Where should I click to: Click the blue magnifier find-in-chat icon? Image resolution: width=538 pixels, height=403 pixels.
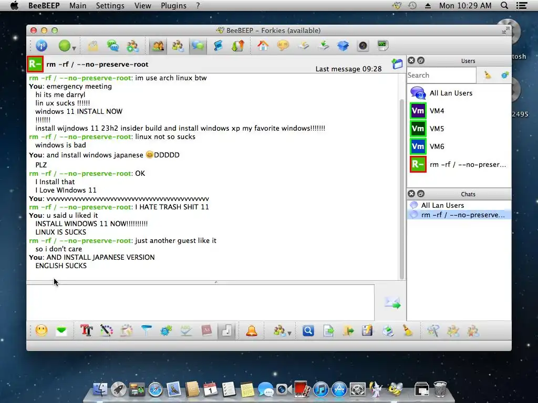308,331
